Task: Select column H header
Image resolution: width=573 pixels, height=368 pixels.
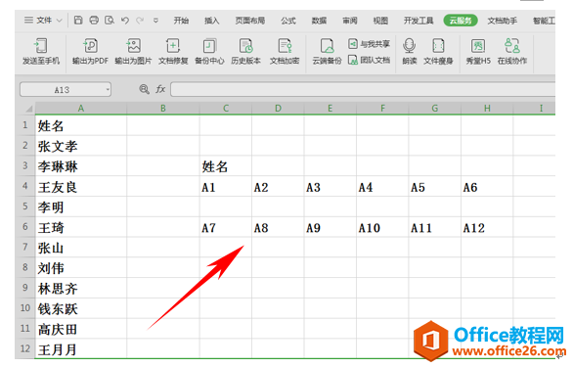Action: click(x=487, y=109)
